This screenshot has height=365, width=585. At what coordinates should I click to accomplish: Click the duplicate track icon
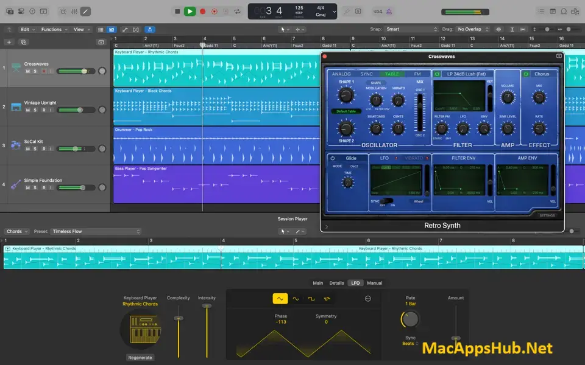(24, 42)
